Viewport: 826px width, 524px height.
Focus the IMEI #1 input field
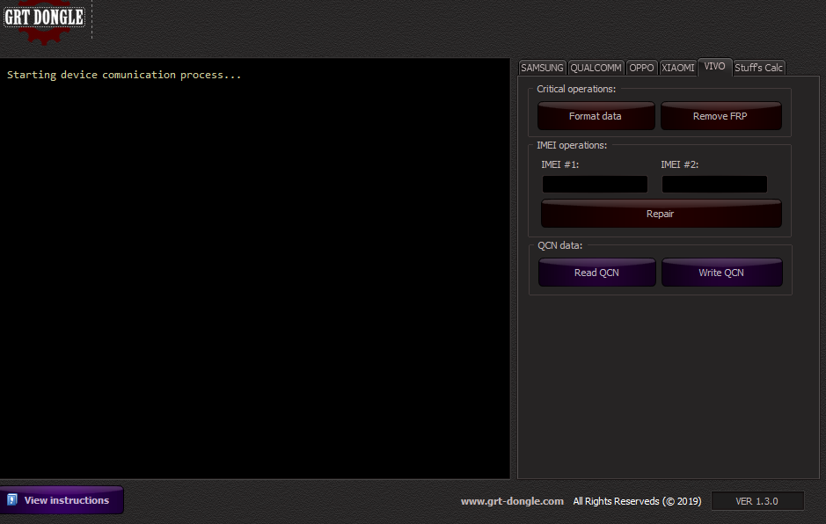(x=595, y=185)
